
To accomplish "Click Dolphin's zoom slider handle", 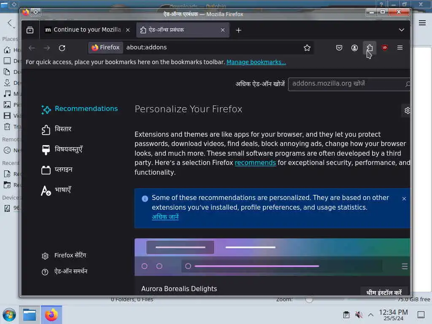I will tap(309, 300).
